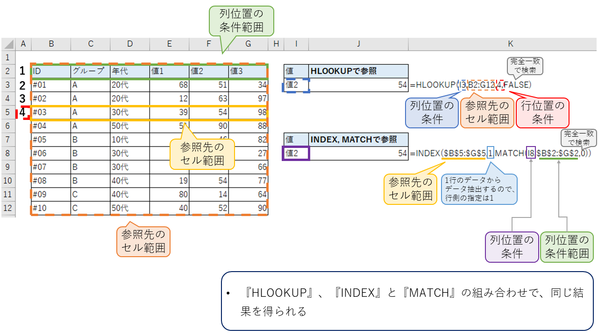
Task: Click the 50代 cell in row #04
Action: pyautogui.click(x=130, y=126)
